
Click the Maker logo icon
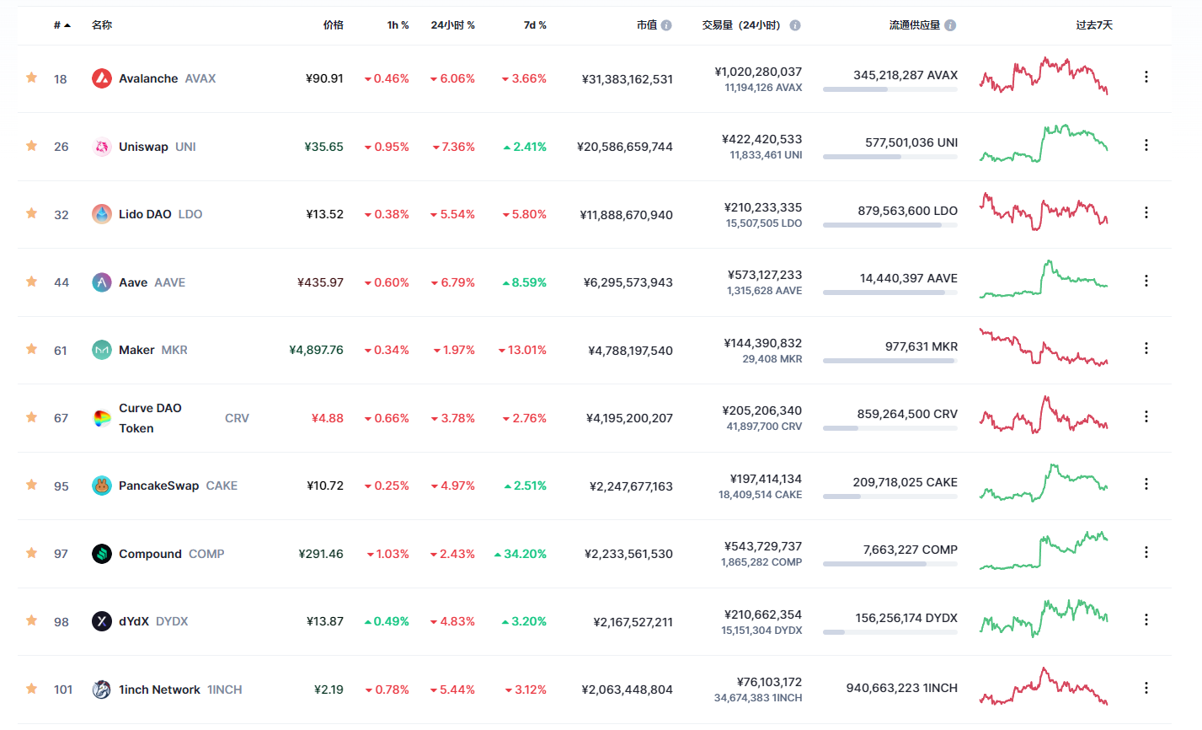click(102, 350)
